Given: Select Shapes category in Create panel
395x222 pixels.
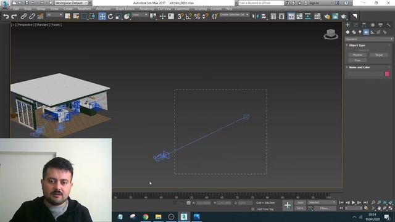Looking at the screenshot, I should click(354, 32).
